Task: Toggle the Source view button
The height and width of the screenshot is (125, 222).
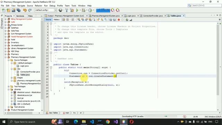Action: click(x=48, y=19)
